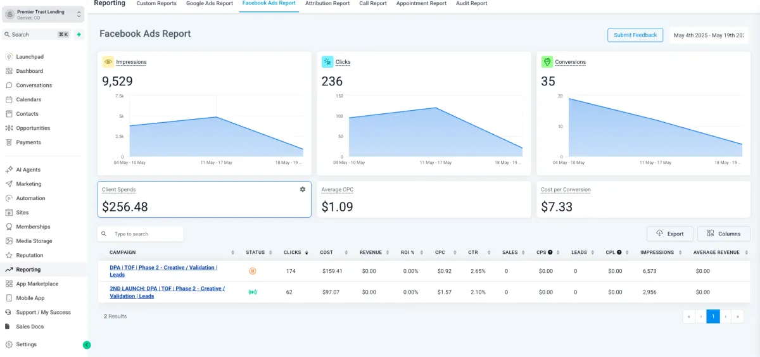The height and width of the screenshot is (357, 760).
Task: Open the Payments icon in sidebar
Action: pyautogui.click(x=9, y=142)
